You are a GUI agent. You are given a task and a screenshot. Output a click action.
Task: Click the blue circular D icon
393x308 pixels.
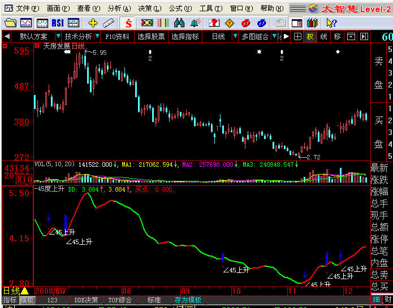coord(262,23)
